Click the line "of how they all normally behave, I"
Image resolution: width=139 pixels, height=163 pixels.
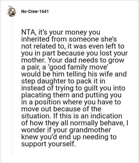coord(75,123)
